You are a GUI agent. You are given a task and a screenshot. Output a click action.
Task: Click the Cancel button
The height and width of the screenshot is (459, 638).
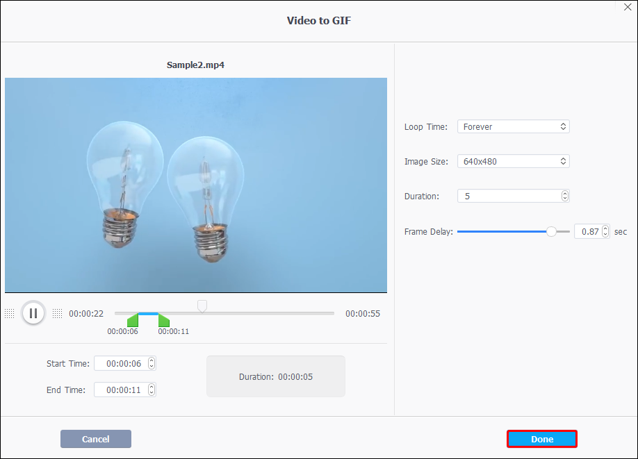96,439
